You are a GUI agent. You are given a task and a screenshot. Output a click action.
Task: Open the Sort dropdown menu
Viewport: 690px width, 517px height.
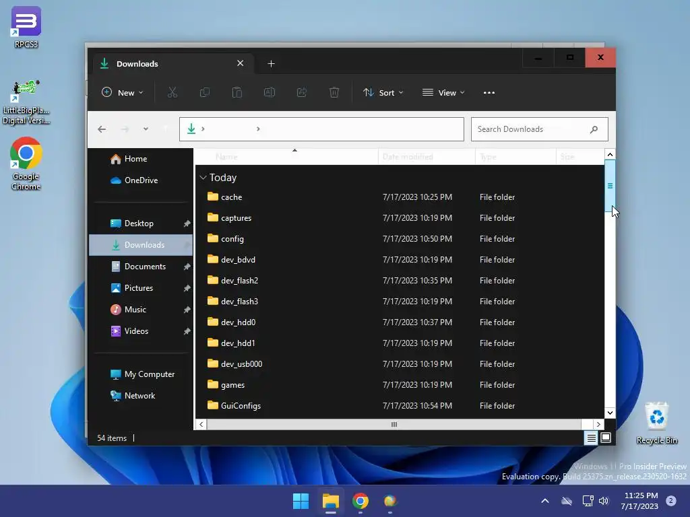[383, 93]
